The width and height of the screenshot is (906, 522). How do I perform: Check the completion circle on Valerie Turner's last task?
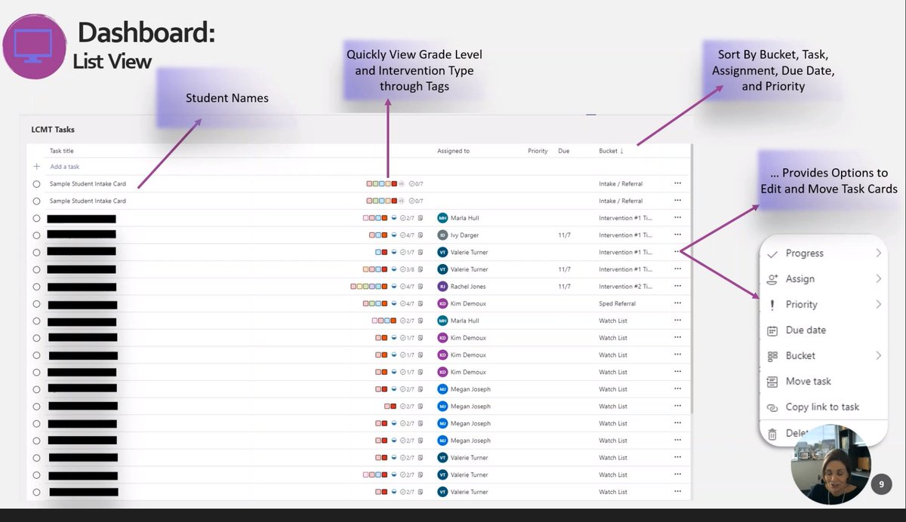(x=35, y=491)
